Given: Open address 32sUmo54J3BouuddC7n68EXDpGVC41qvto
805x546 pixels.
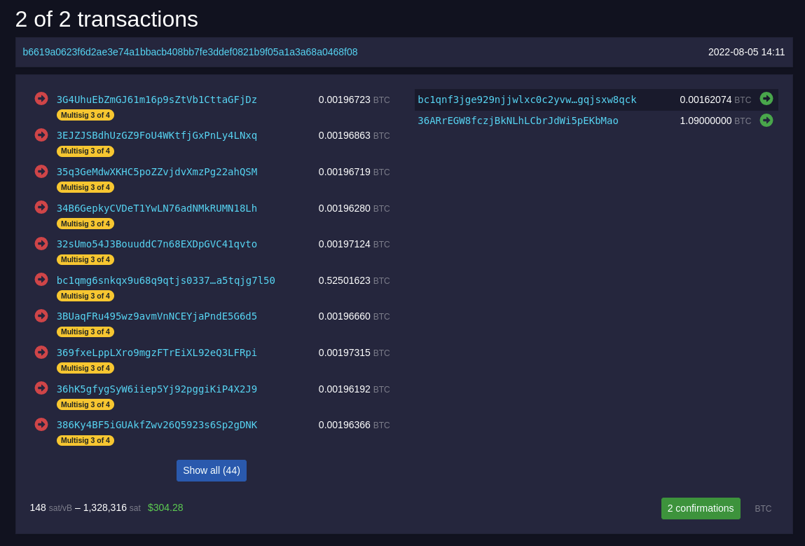Looking at the screenshot, I should tap(156, 244).
